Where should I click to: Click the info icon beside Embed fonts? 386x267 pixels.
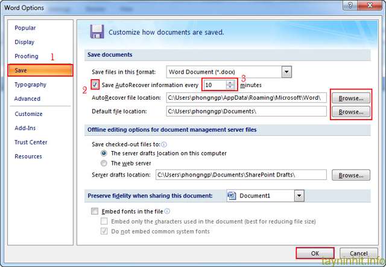point(167,211)
